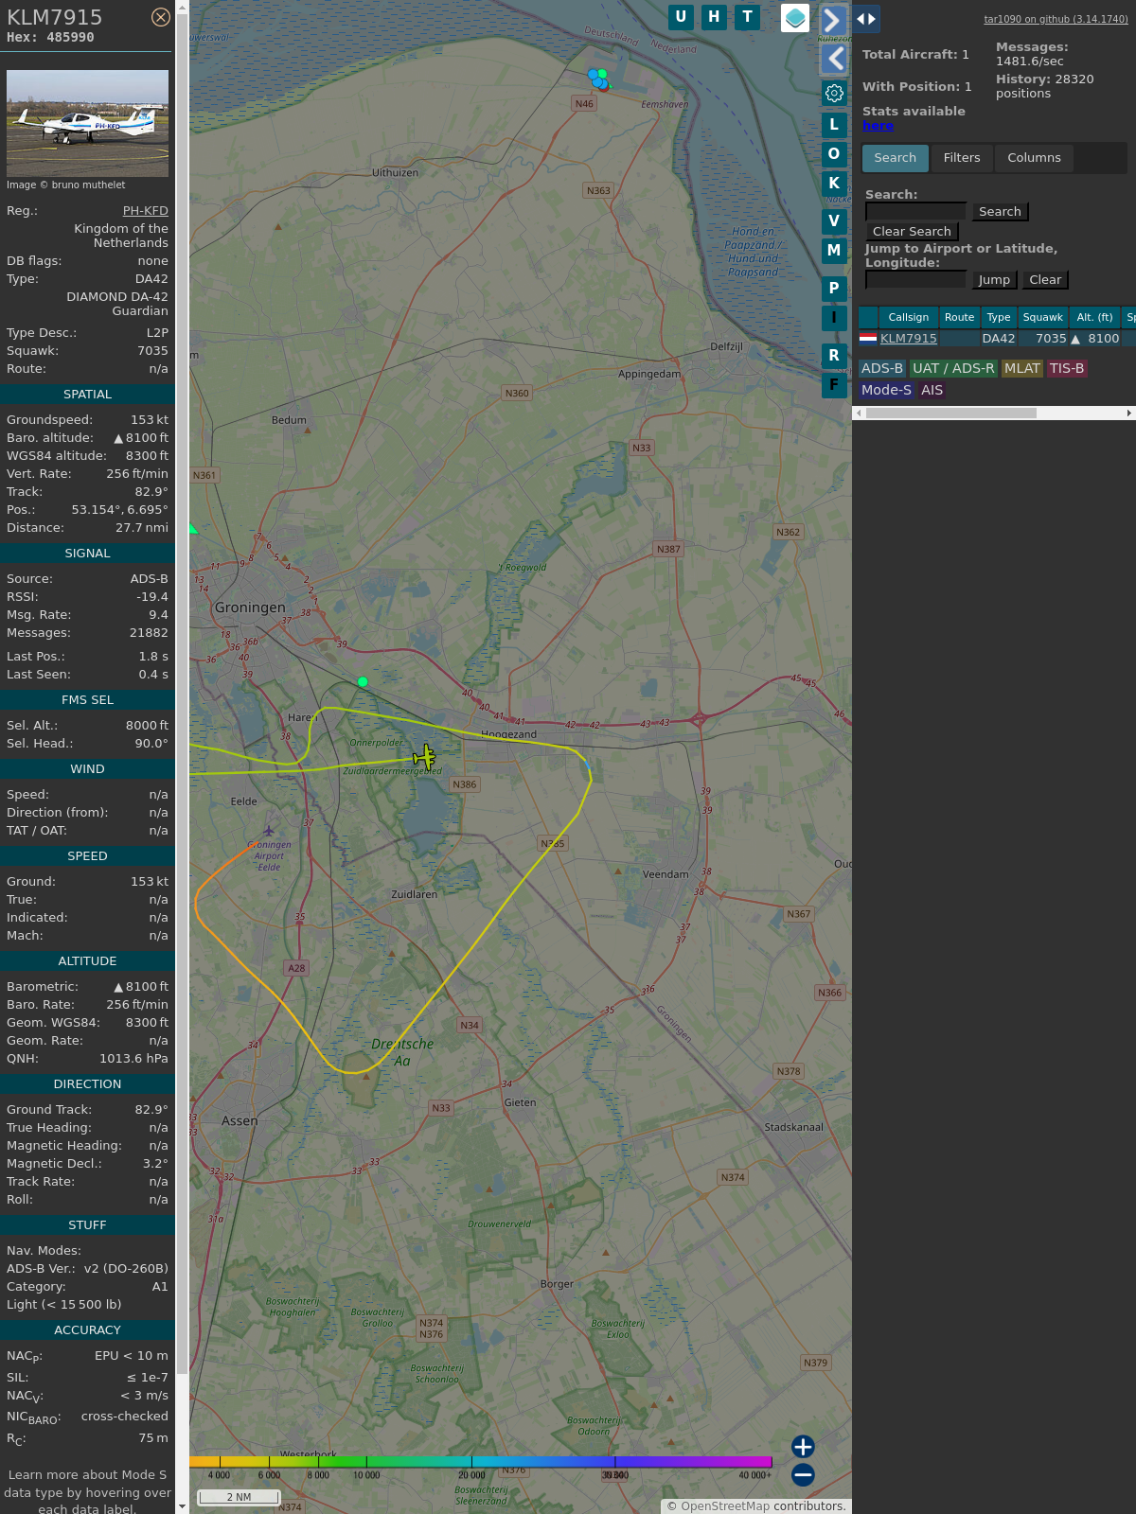Open the settings gear on the map
Viewport: 1136px width, 1514px height.
click(834, 93)
